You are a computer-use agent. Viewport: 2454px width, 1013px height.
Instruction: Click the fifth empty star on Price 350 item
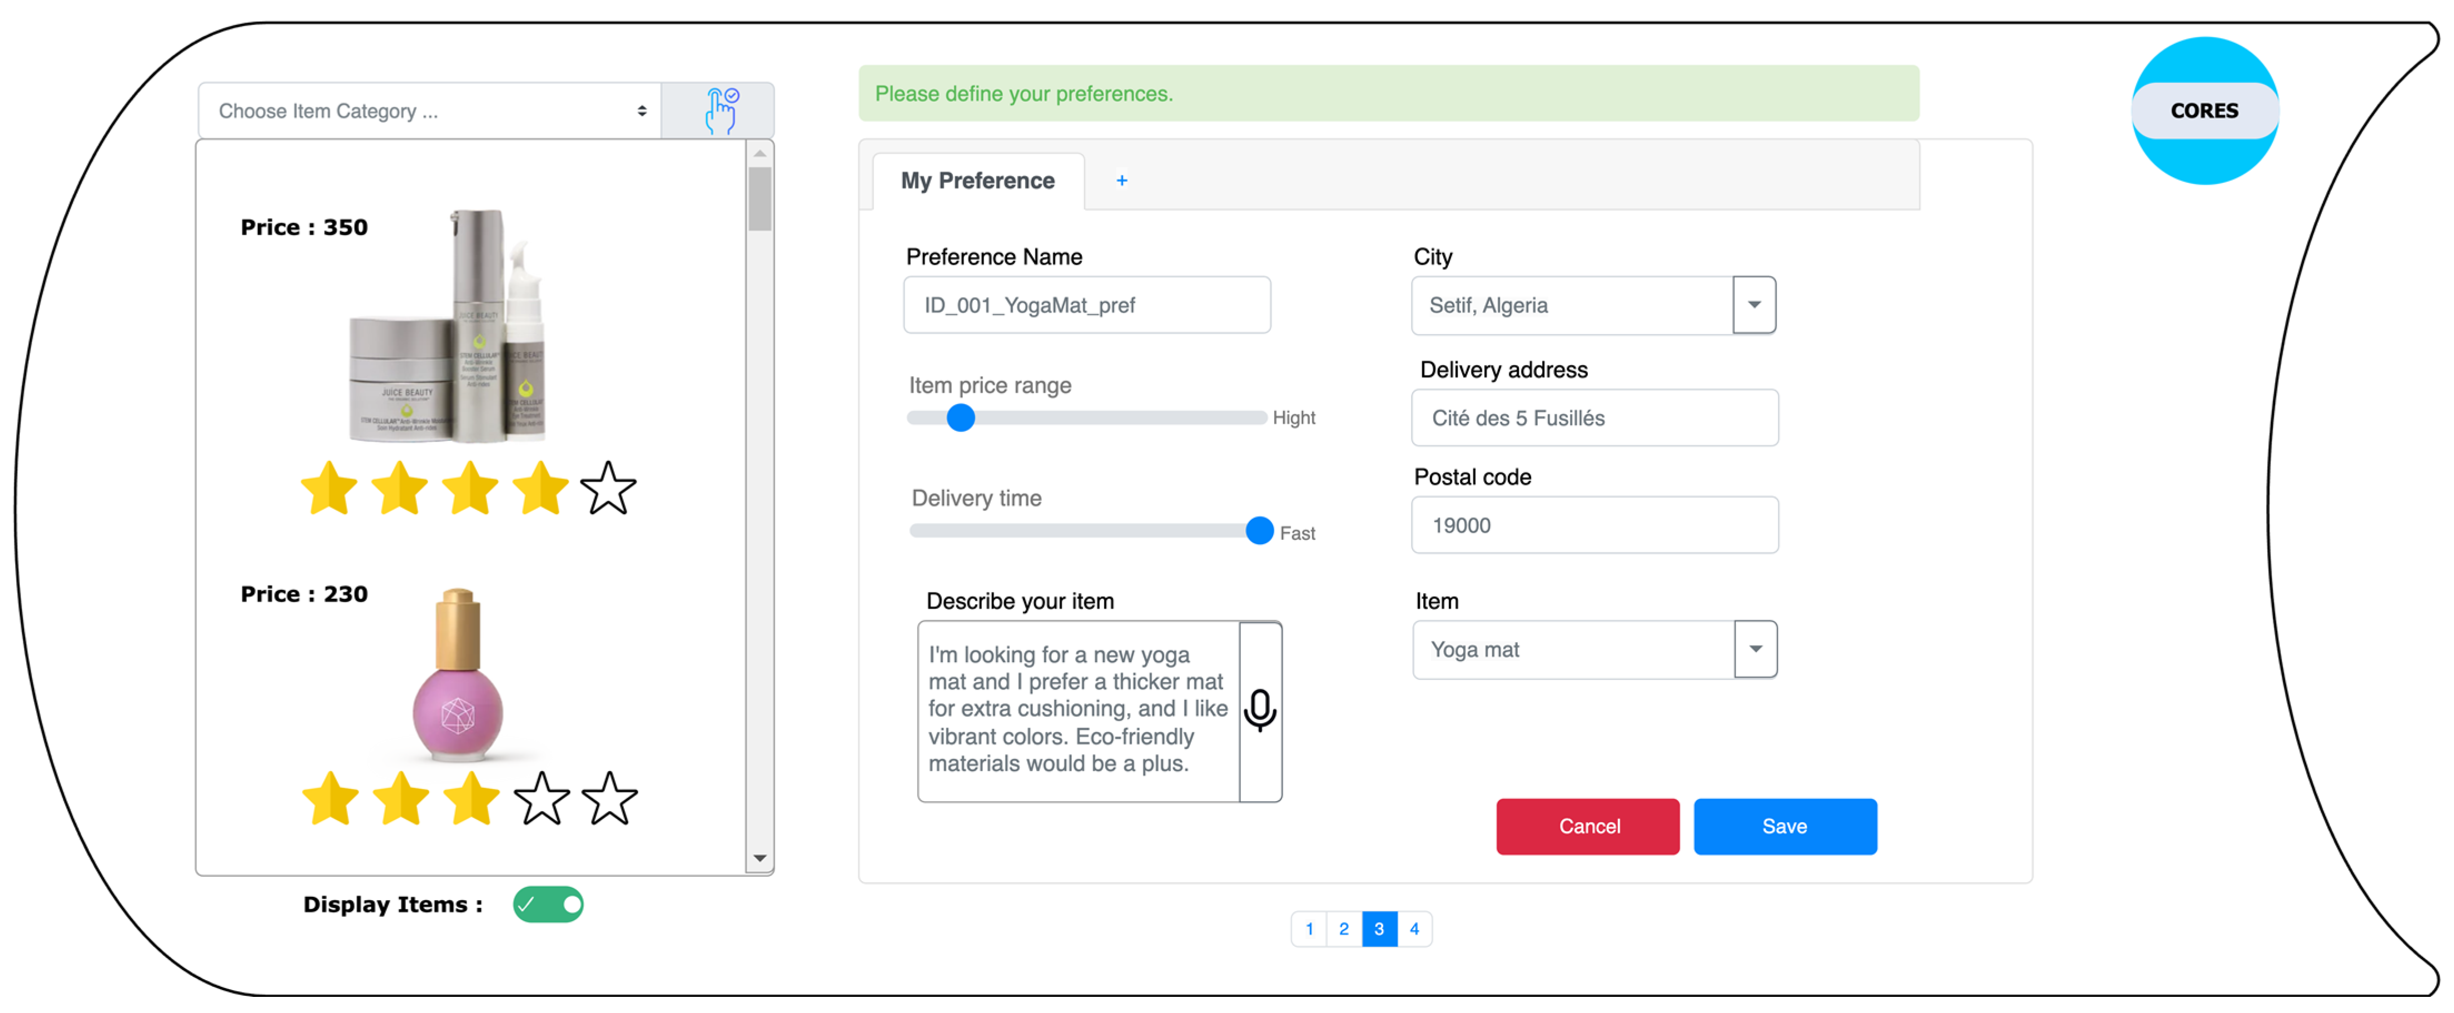tap(608, 489)
